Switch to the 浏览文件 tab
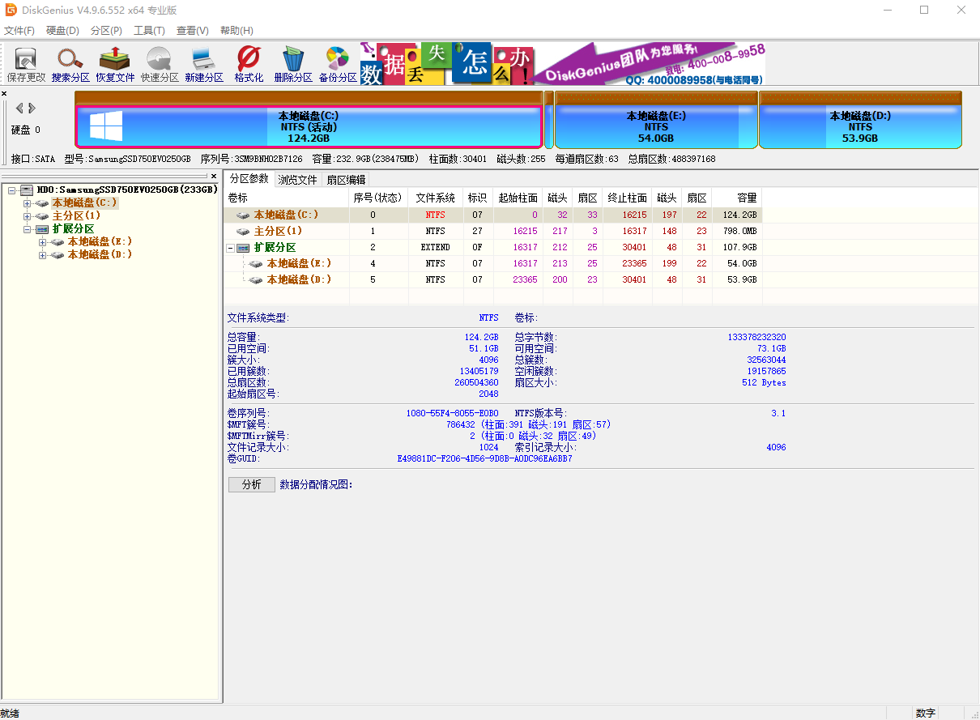This screenshot has height=720, width=980. coord(298,178)
